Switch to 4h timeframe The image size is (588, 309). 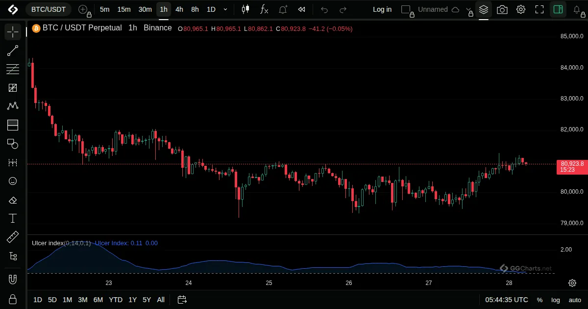(179, 9)
